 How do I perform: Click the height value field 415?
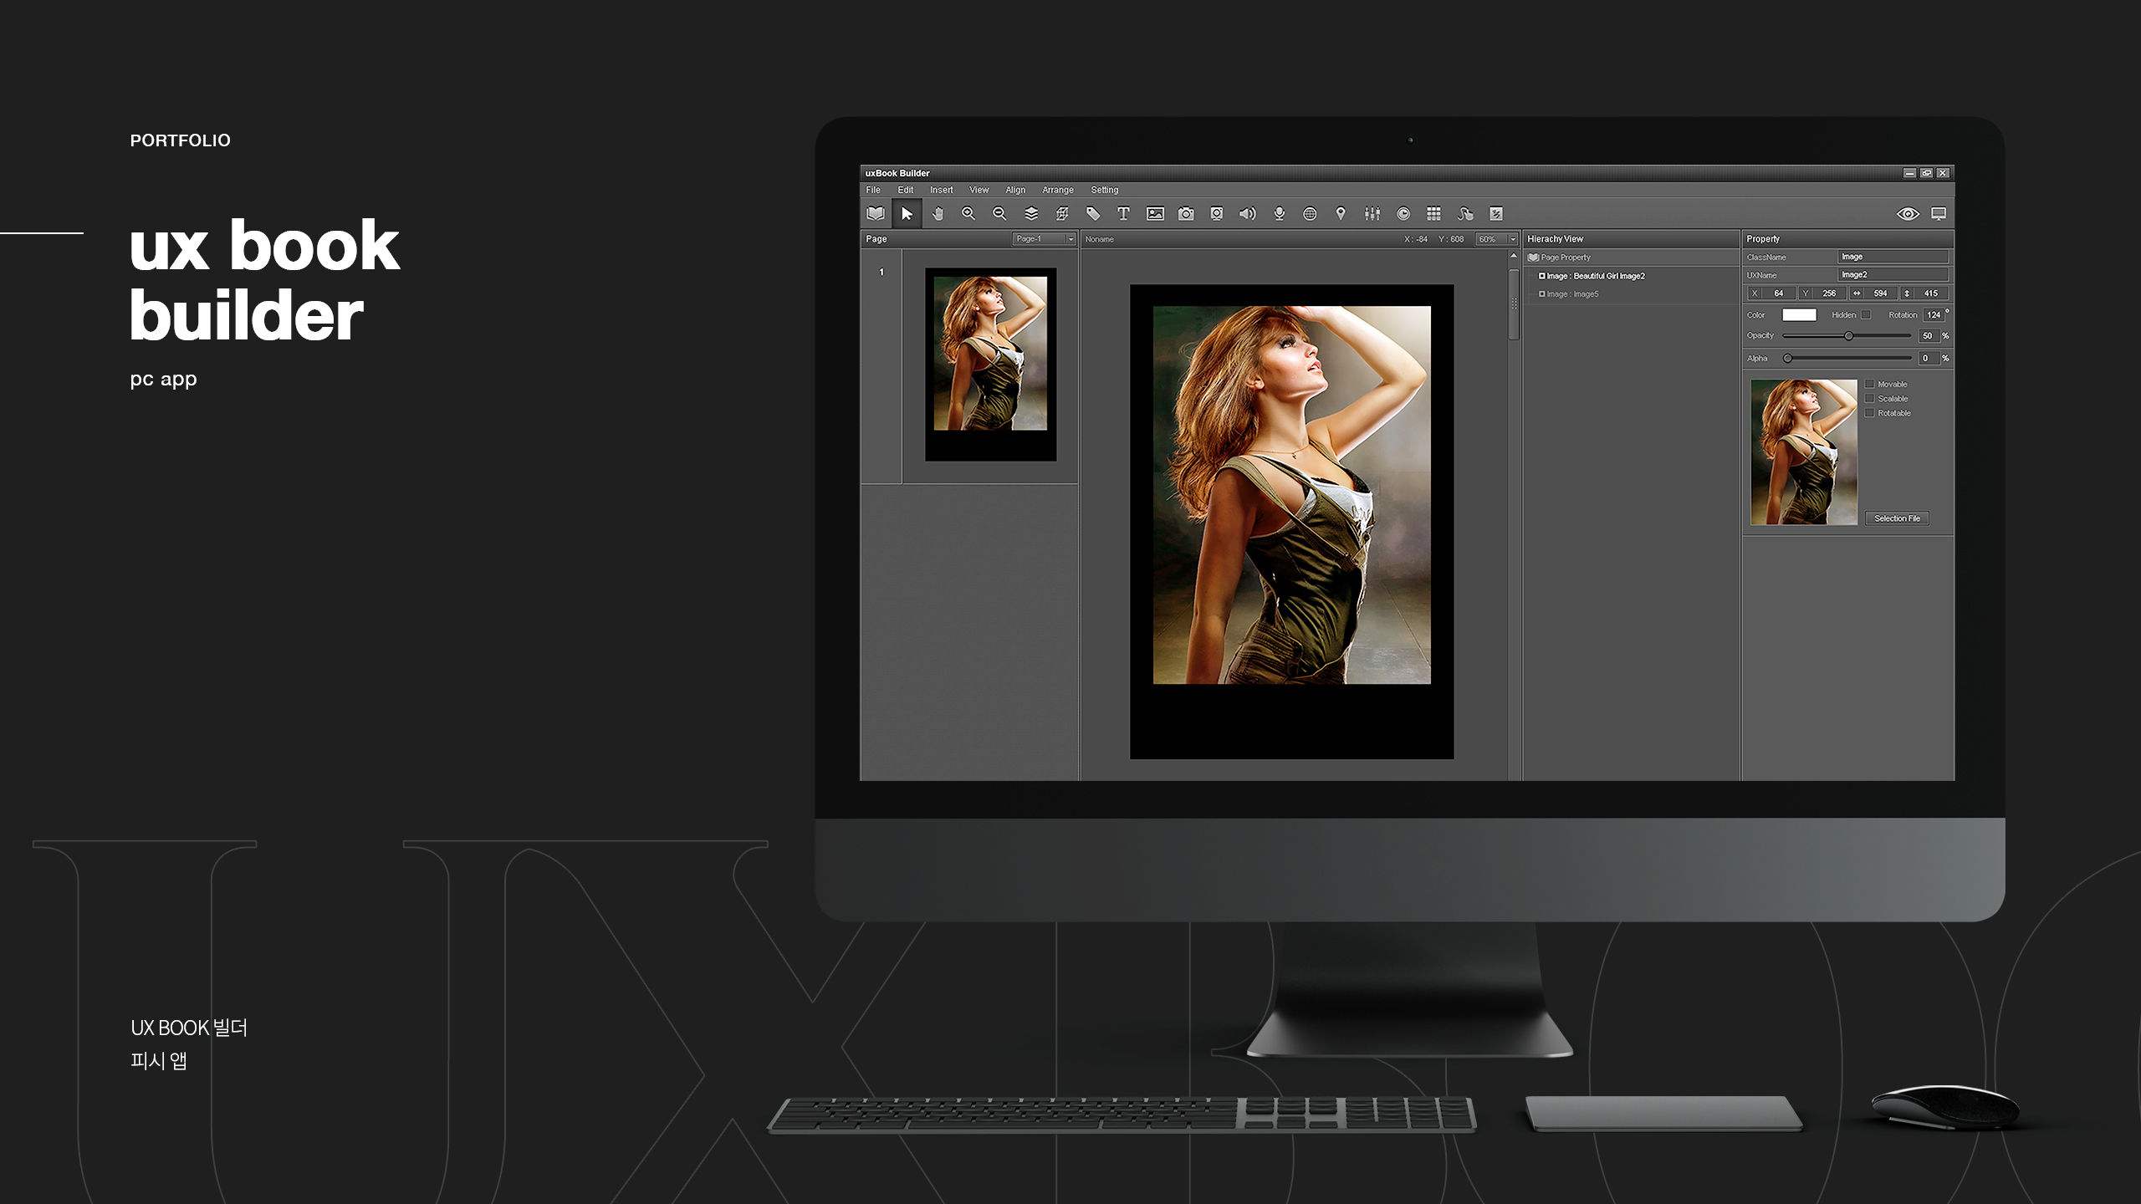click(x=1931, y=293)
